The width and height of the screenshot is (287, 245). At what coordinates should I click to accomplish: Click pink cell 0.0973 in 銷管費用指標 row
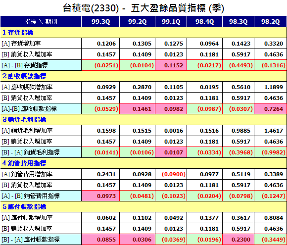pyautogui.click(x=100, y=196)
